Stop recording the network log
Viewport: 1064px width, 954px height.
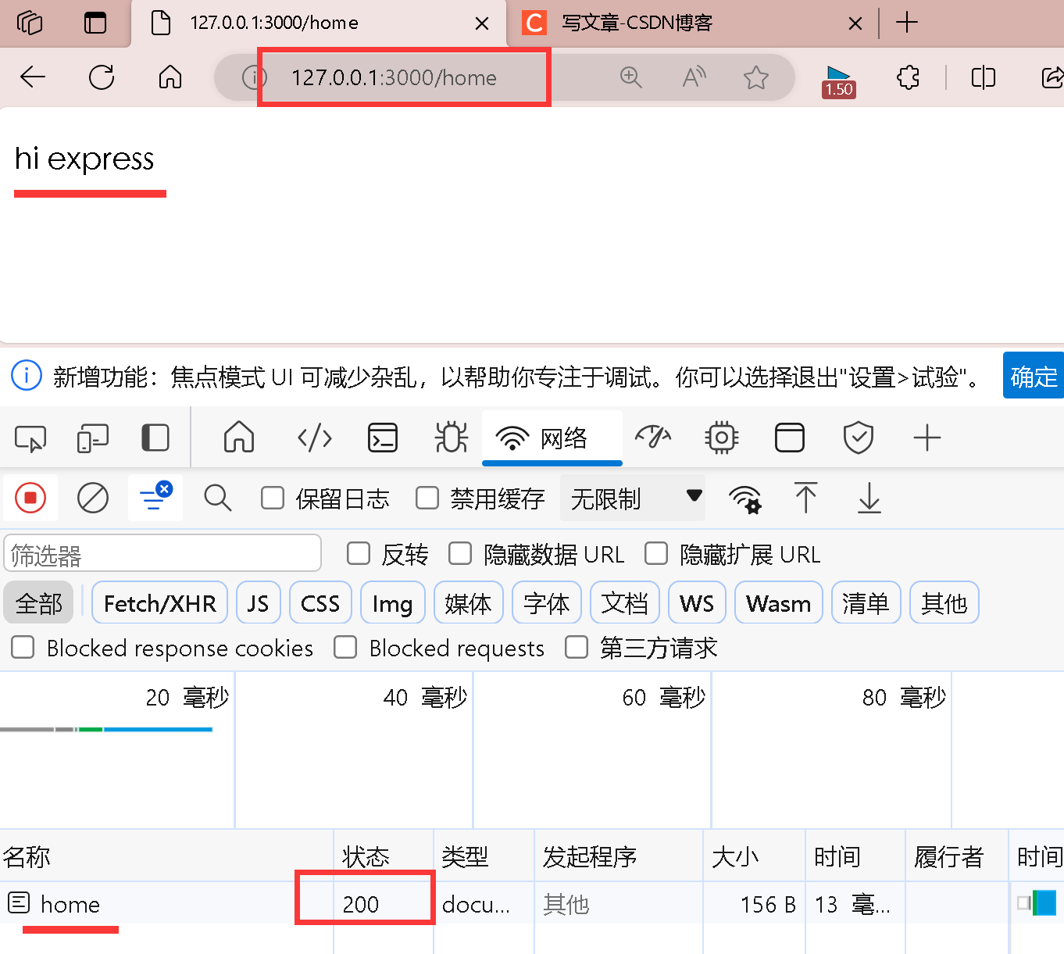tap(30, 498)
